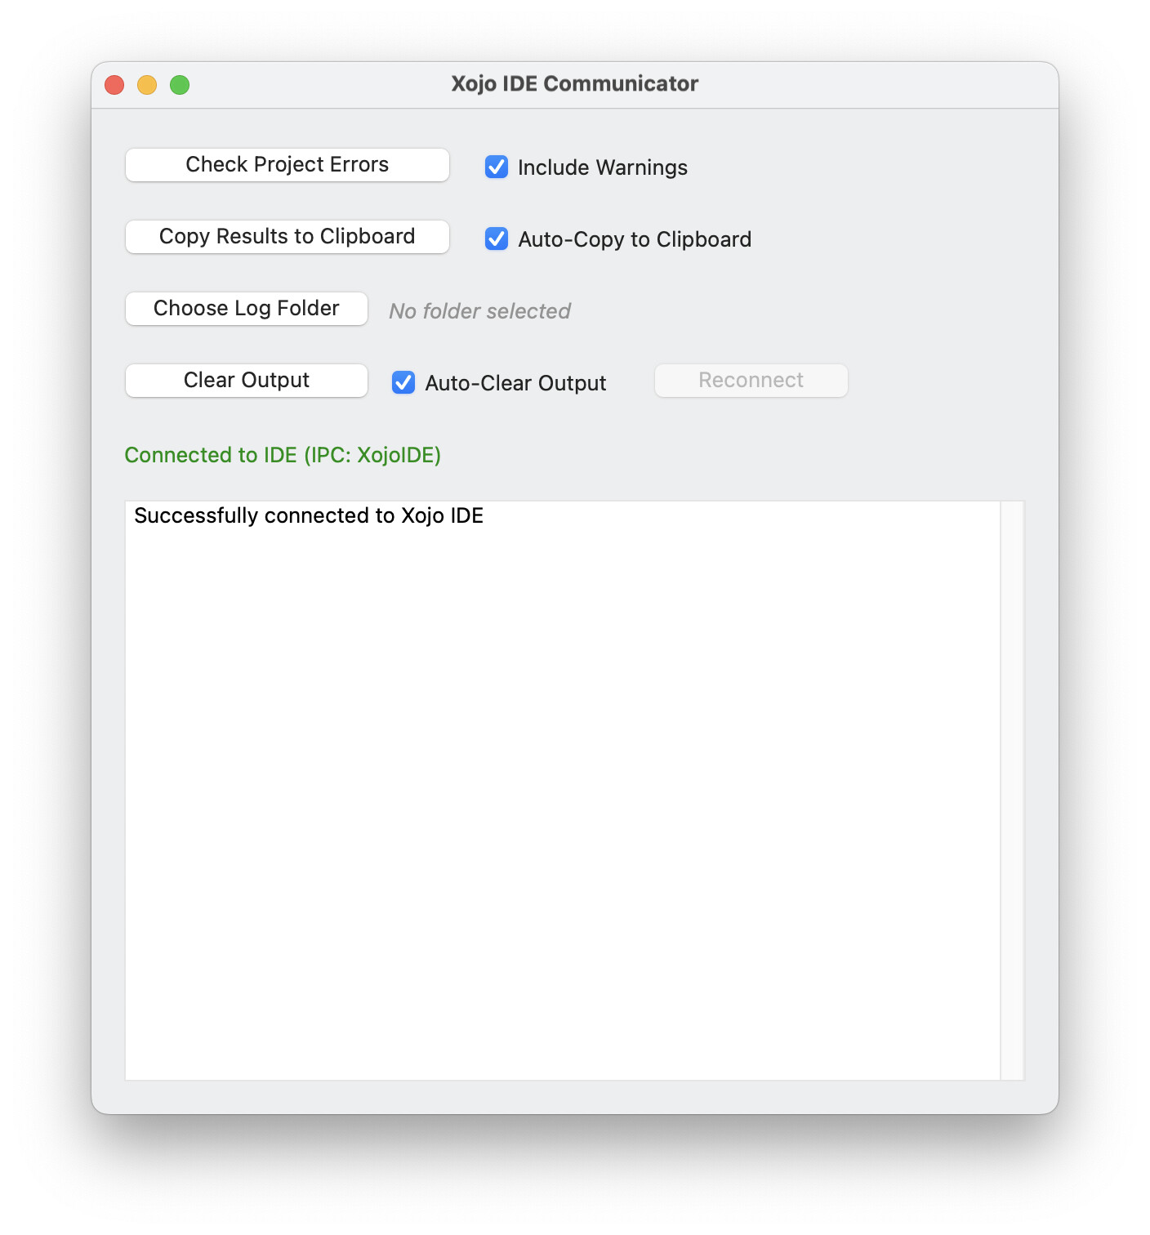
Task: Click the Check Project Errors button
Action: [x=287, y=165]
